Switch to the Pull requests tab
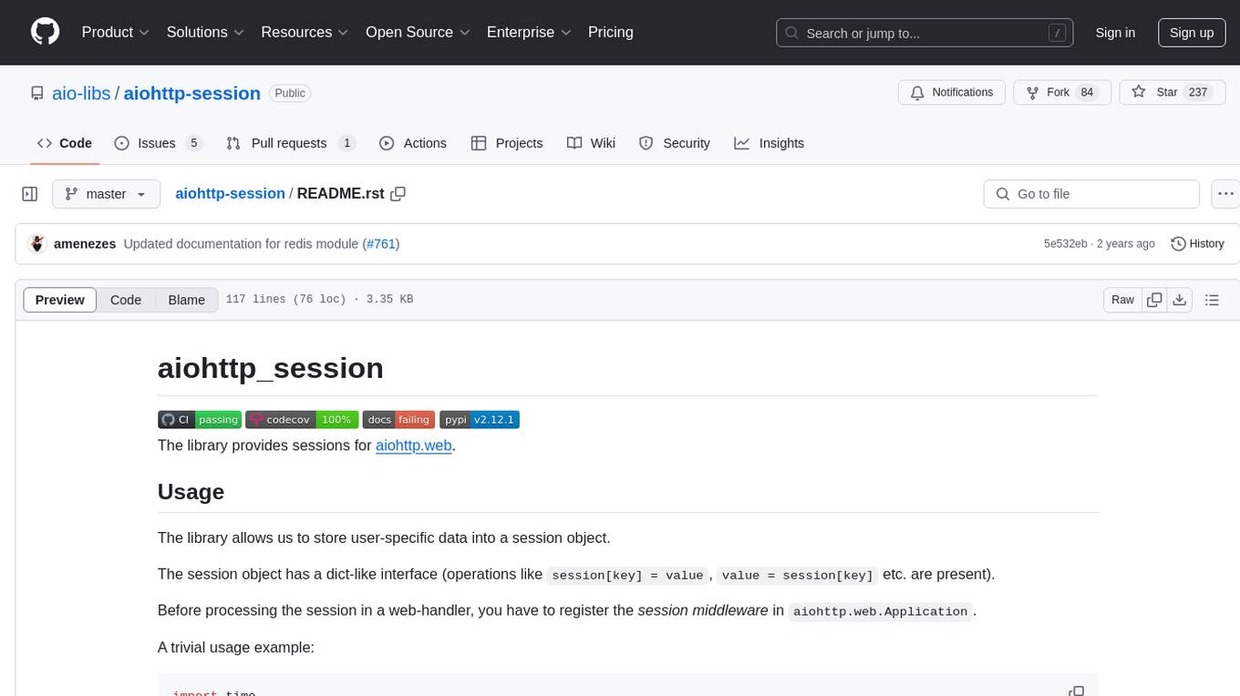 tap(291, 143)
